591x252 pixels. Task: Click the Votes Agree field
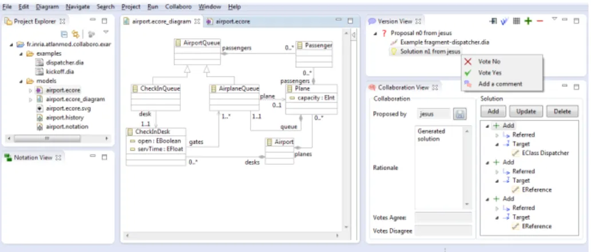[x=443, y=217]
